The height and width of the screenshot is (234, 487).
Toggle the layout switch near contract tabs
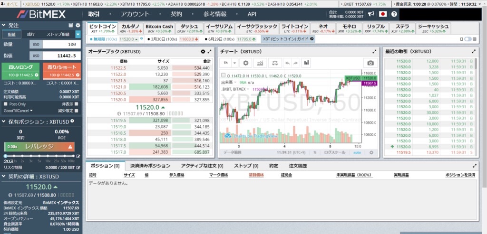(468, 39)
